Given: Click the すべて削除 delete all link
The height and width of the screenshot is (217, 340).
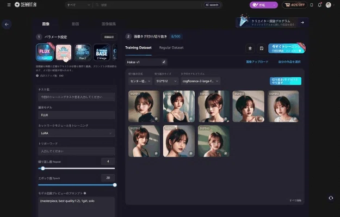Looking at the screenshot, I should point(295,200).
